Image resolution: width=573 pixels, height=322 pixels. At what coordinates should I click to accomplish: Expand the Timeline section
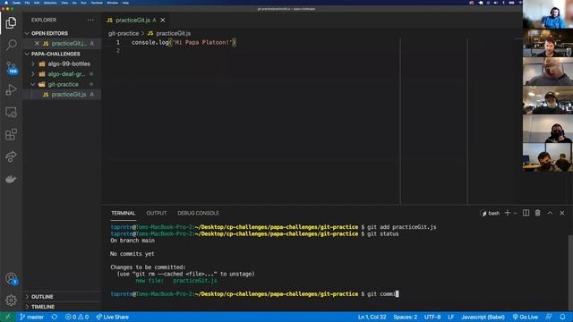click(43, 307)
